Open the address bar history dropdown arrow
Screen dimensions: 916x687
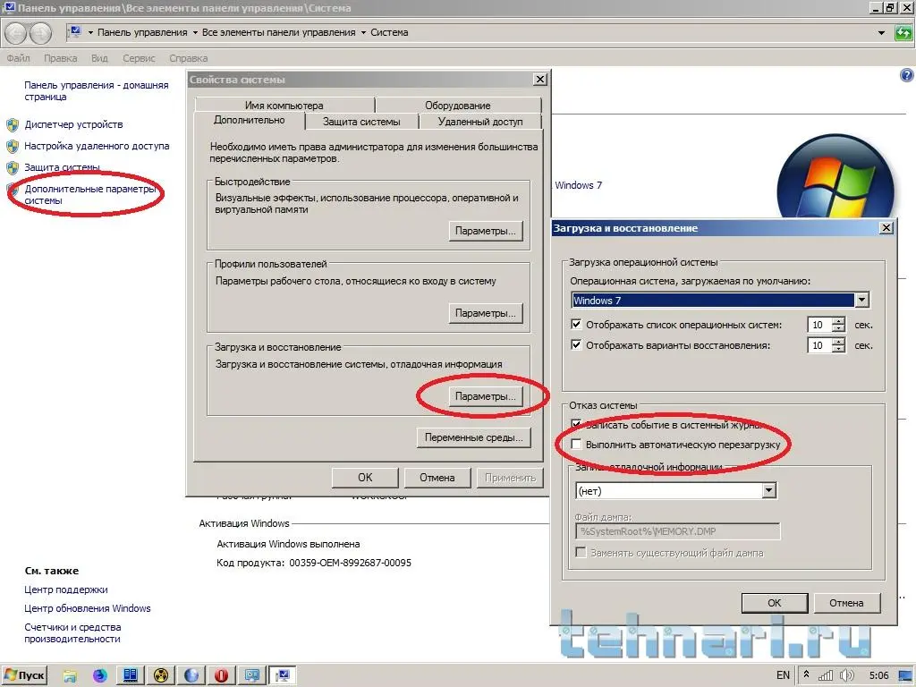(881, 33)
